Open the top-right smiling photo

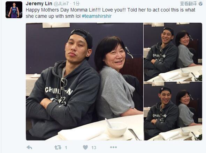pyautogui.click(x=173, y=52)
